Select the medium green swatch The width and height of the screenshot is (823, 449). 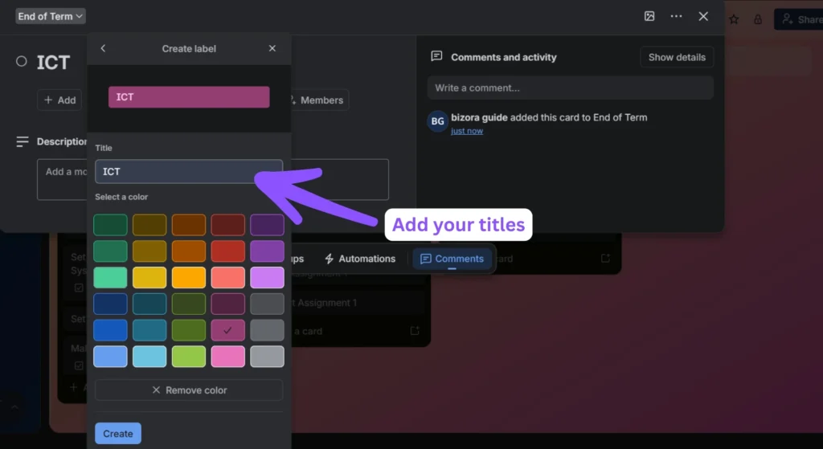tap(110, 251)
